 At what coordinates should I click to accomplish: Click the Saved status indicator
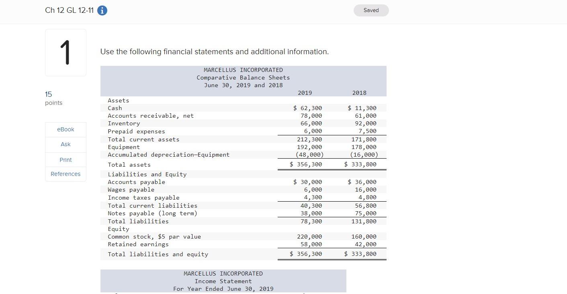pyautogui.click(x=370, y=10)
